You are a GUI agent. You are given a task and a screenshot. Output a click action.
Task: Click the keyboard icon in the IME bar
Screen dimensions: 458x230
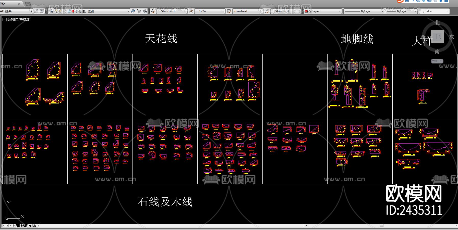429,1
